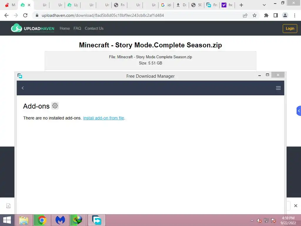
Task: Click Free Download Manager taskbar icon
Action: click(x=97, y=220)
